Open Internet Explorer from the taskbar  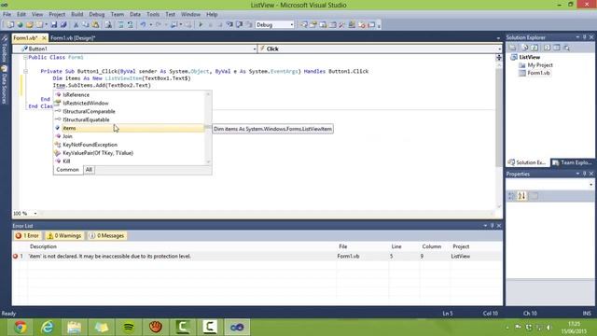click(x=48, y=327)
